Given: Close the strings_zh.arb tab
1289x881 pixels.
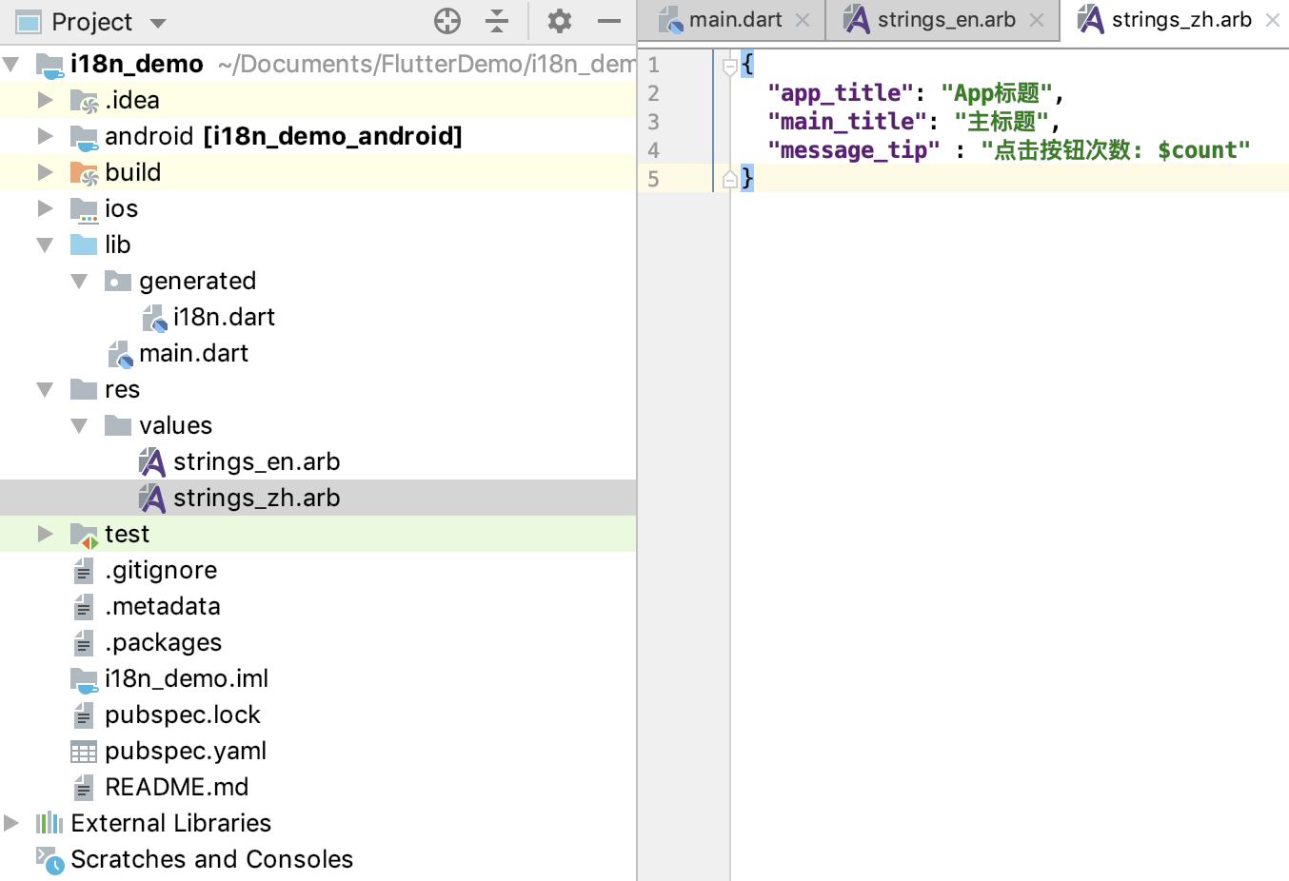Looking at the screenshot, I should tap(1273, 20).
